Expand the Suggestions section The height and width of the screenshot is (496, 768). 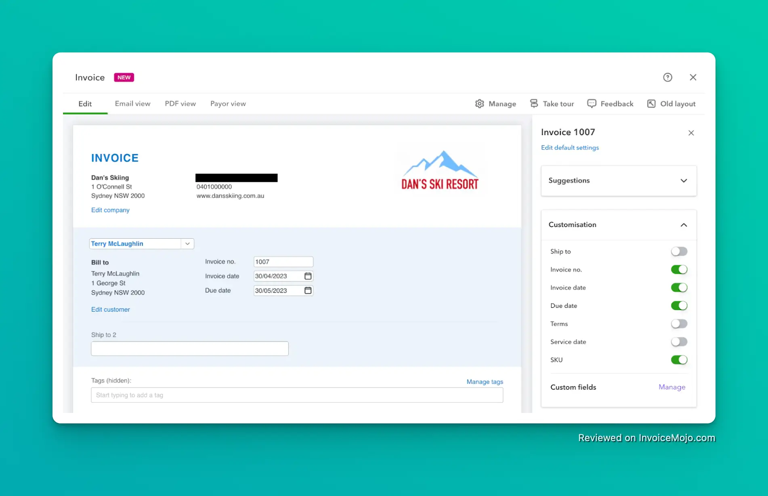[684, 181]
